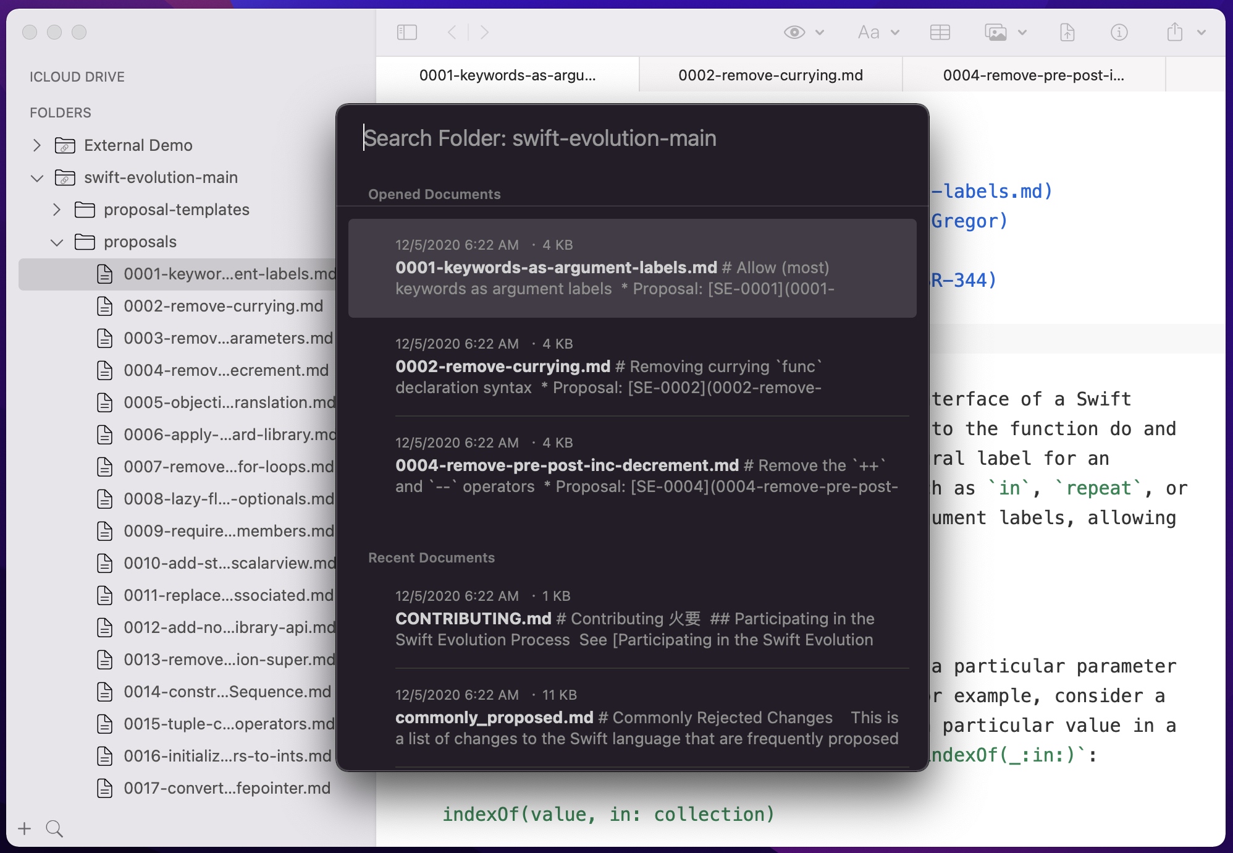Image resolution: width=1233 pixels, height=853 pixels.
Task: Expand the proposal-templates folder
Action: [57, 210]
